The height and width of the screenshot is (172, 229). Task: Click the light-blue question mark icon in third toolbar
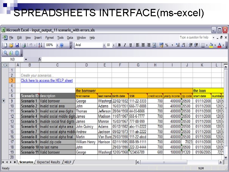(17, 53)
